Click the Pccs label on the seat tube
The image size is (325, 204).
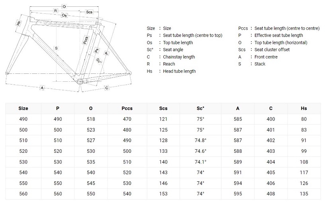85,40
